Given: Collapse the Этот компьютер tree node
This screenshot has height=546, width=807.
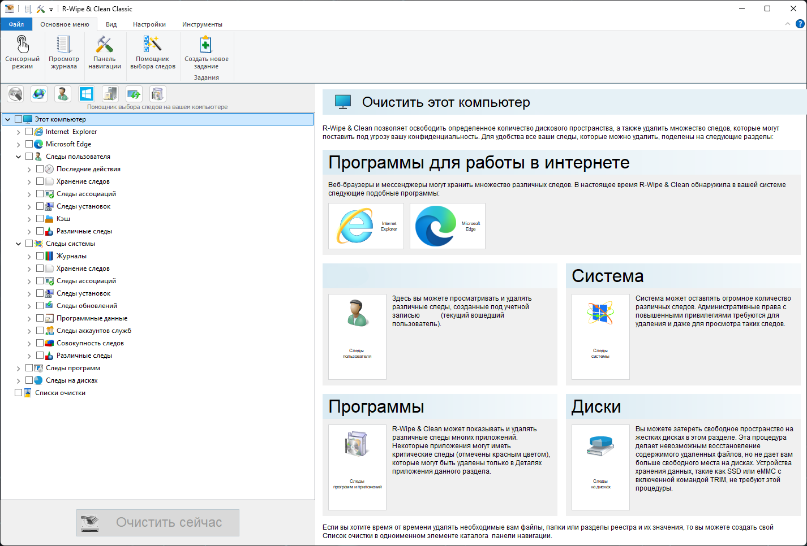Looking at the screenshot, I should point(7,119).
